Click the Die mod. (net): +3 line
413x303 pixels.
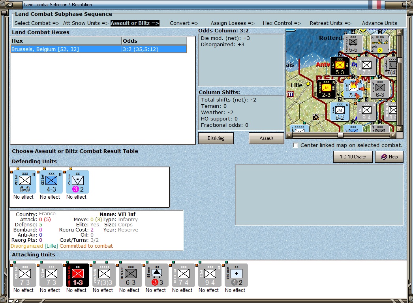coord(225,38)
